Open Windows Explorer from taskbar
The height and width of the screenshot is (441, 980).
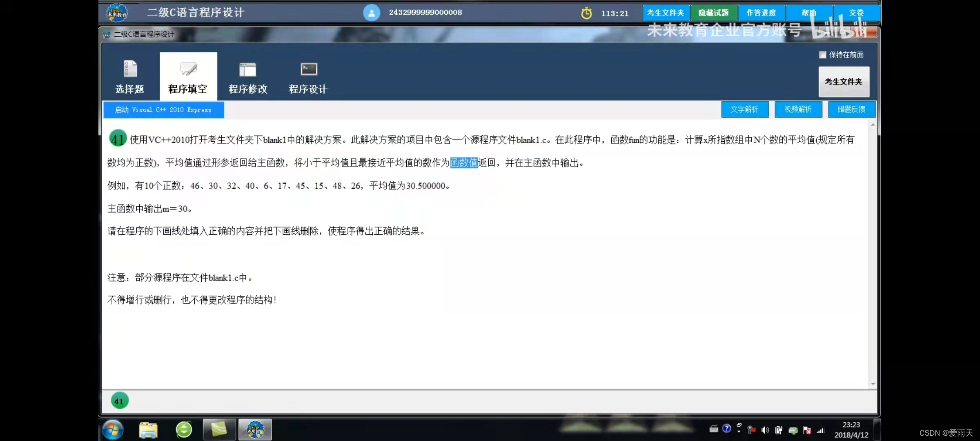148,430
